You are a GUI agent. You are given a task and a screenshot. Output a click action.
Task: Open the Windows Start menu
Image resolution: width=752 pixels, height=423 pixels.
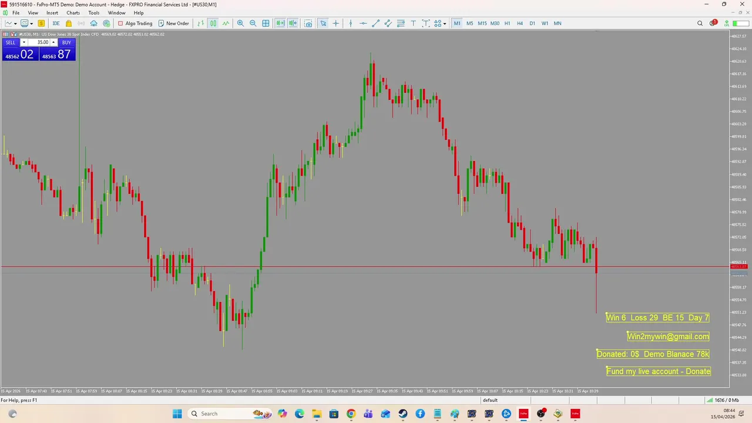click(177, 414)
